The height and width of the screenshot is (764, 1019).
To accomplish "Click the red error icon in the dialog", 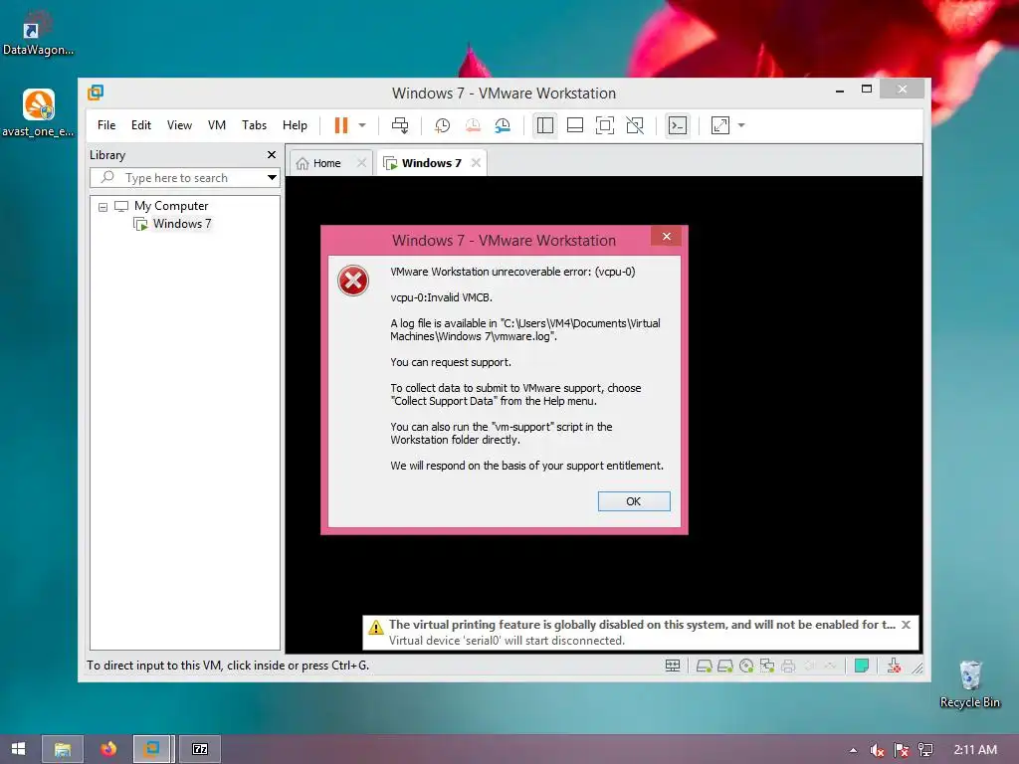I will click(353, 281).
